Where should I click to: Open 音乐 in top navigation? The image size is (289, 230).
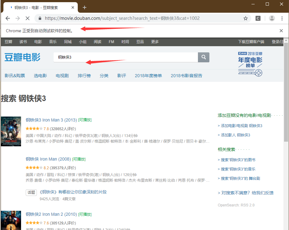coord(53,42)
